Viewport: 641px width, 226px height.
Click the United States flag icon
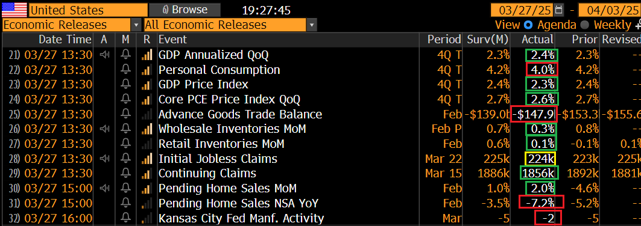pyautogui.click(x=14, y=10)
